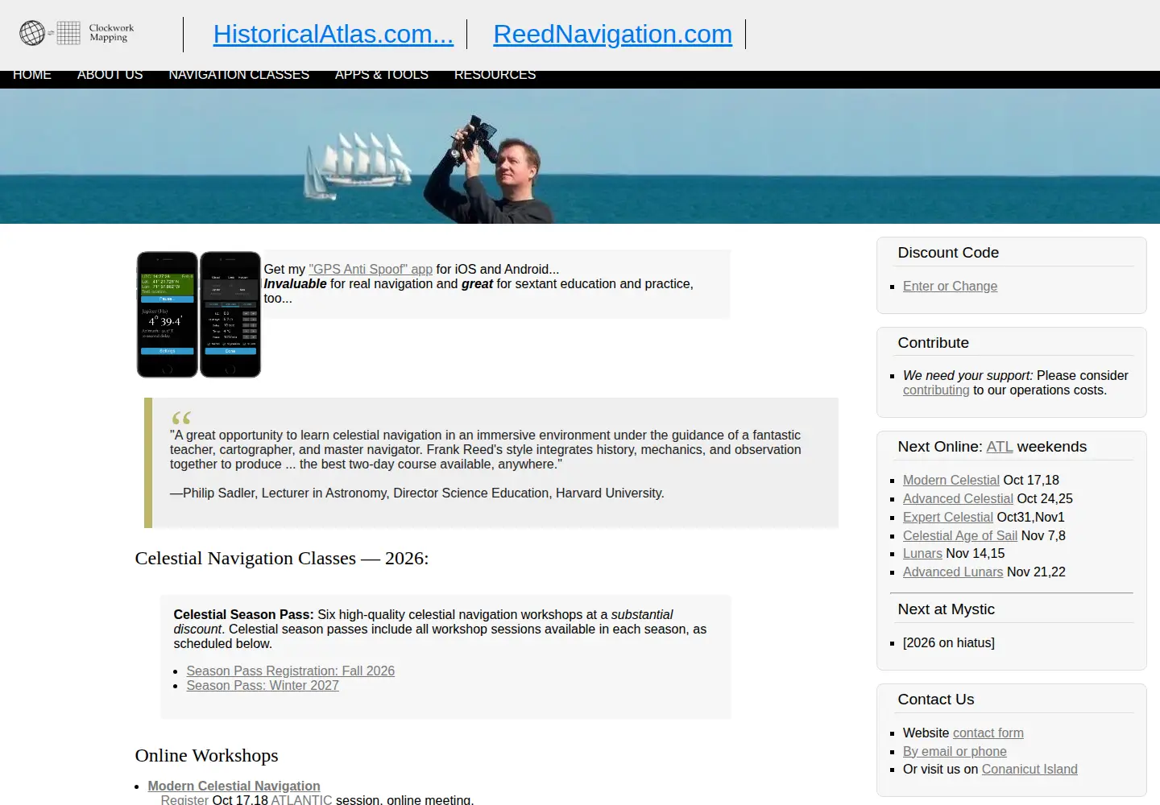
Task: Open Modern Celestial Oct 17,18 link
Action: 951,481
